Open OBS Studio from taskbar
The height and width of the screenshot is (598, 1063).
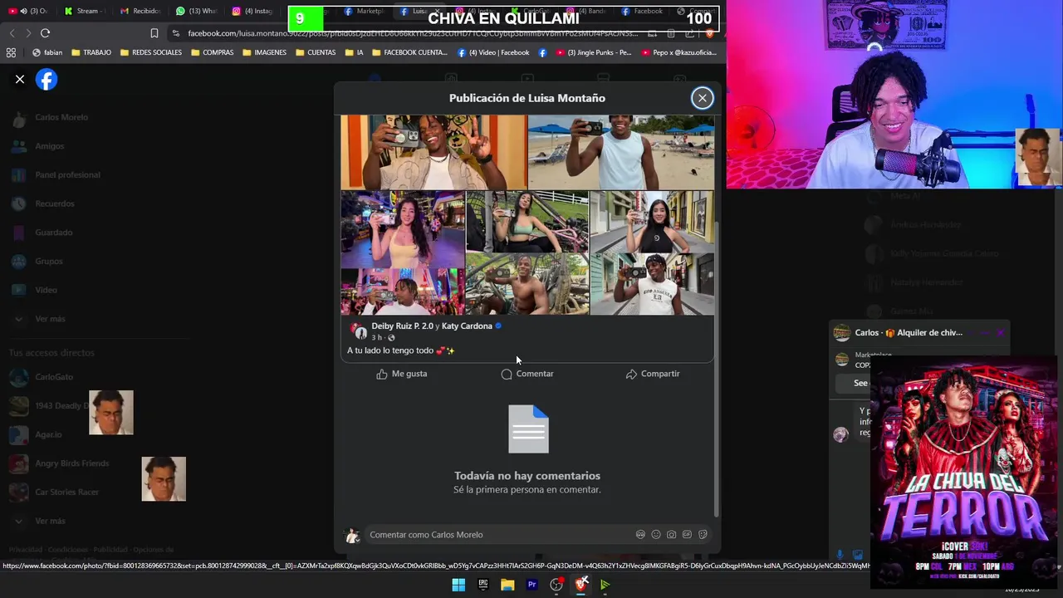(x=556, y=585)
